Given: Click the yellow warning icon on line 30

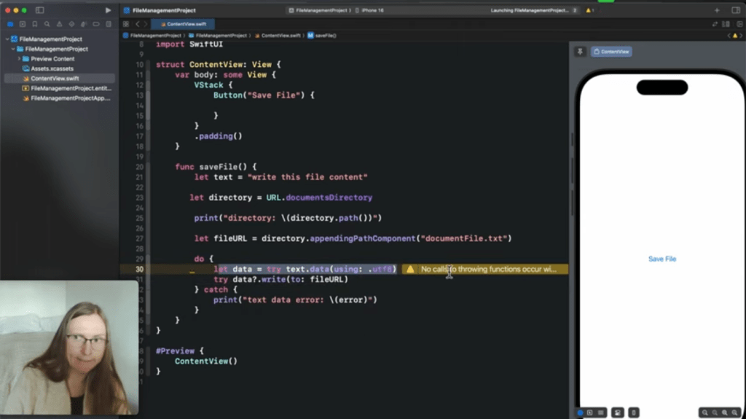Looking at the screenshot, I should coord(410,270).
